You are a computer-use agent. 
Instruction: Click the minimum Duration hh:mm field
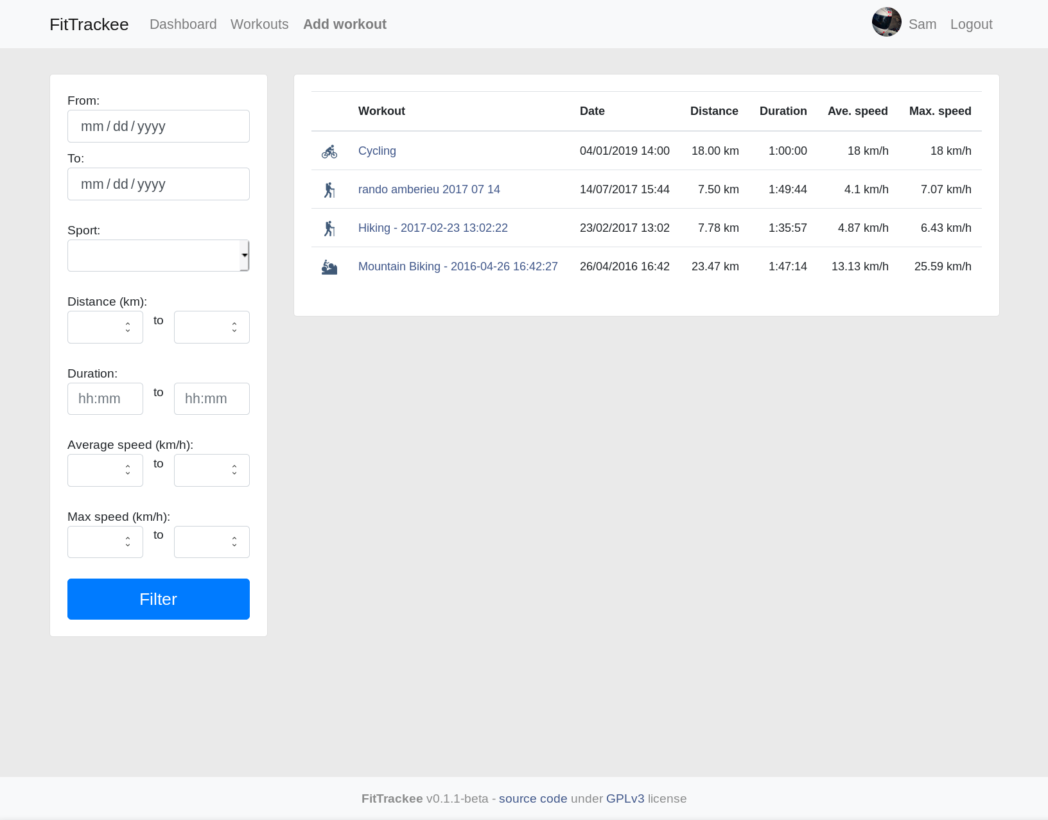pyautogui.click(x=105, y=399)
